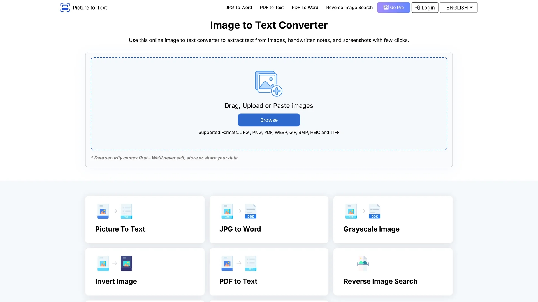Click the JPG file icon on the Grayscale Image card
538x302 pixels.
tap(351, 211)
